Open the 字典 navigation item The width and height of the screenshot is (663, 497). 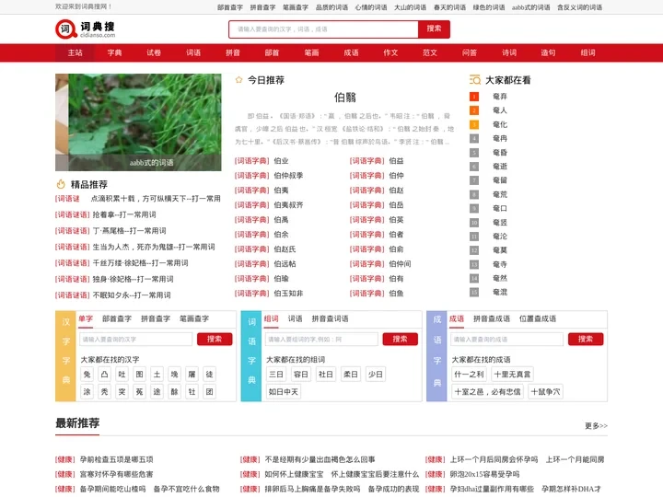click(x=114, y=52)
